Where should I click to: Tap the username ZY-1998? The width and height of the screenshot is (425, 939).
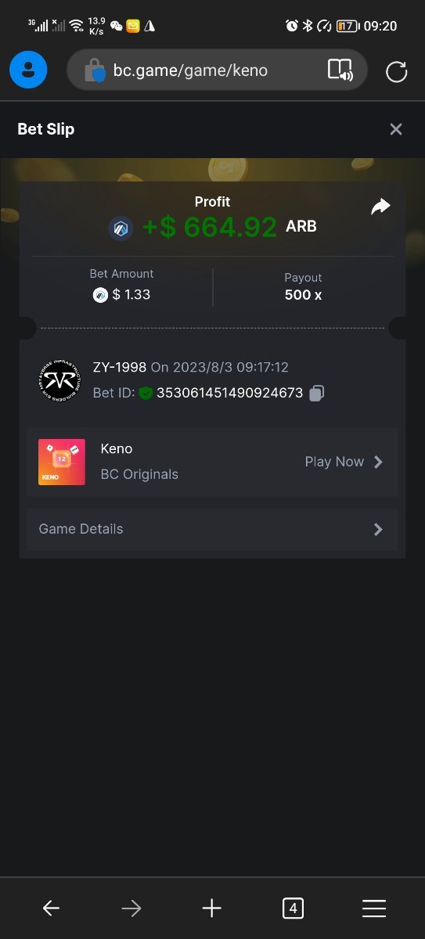click(x=120, y=367)
